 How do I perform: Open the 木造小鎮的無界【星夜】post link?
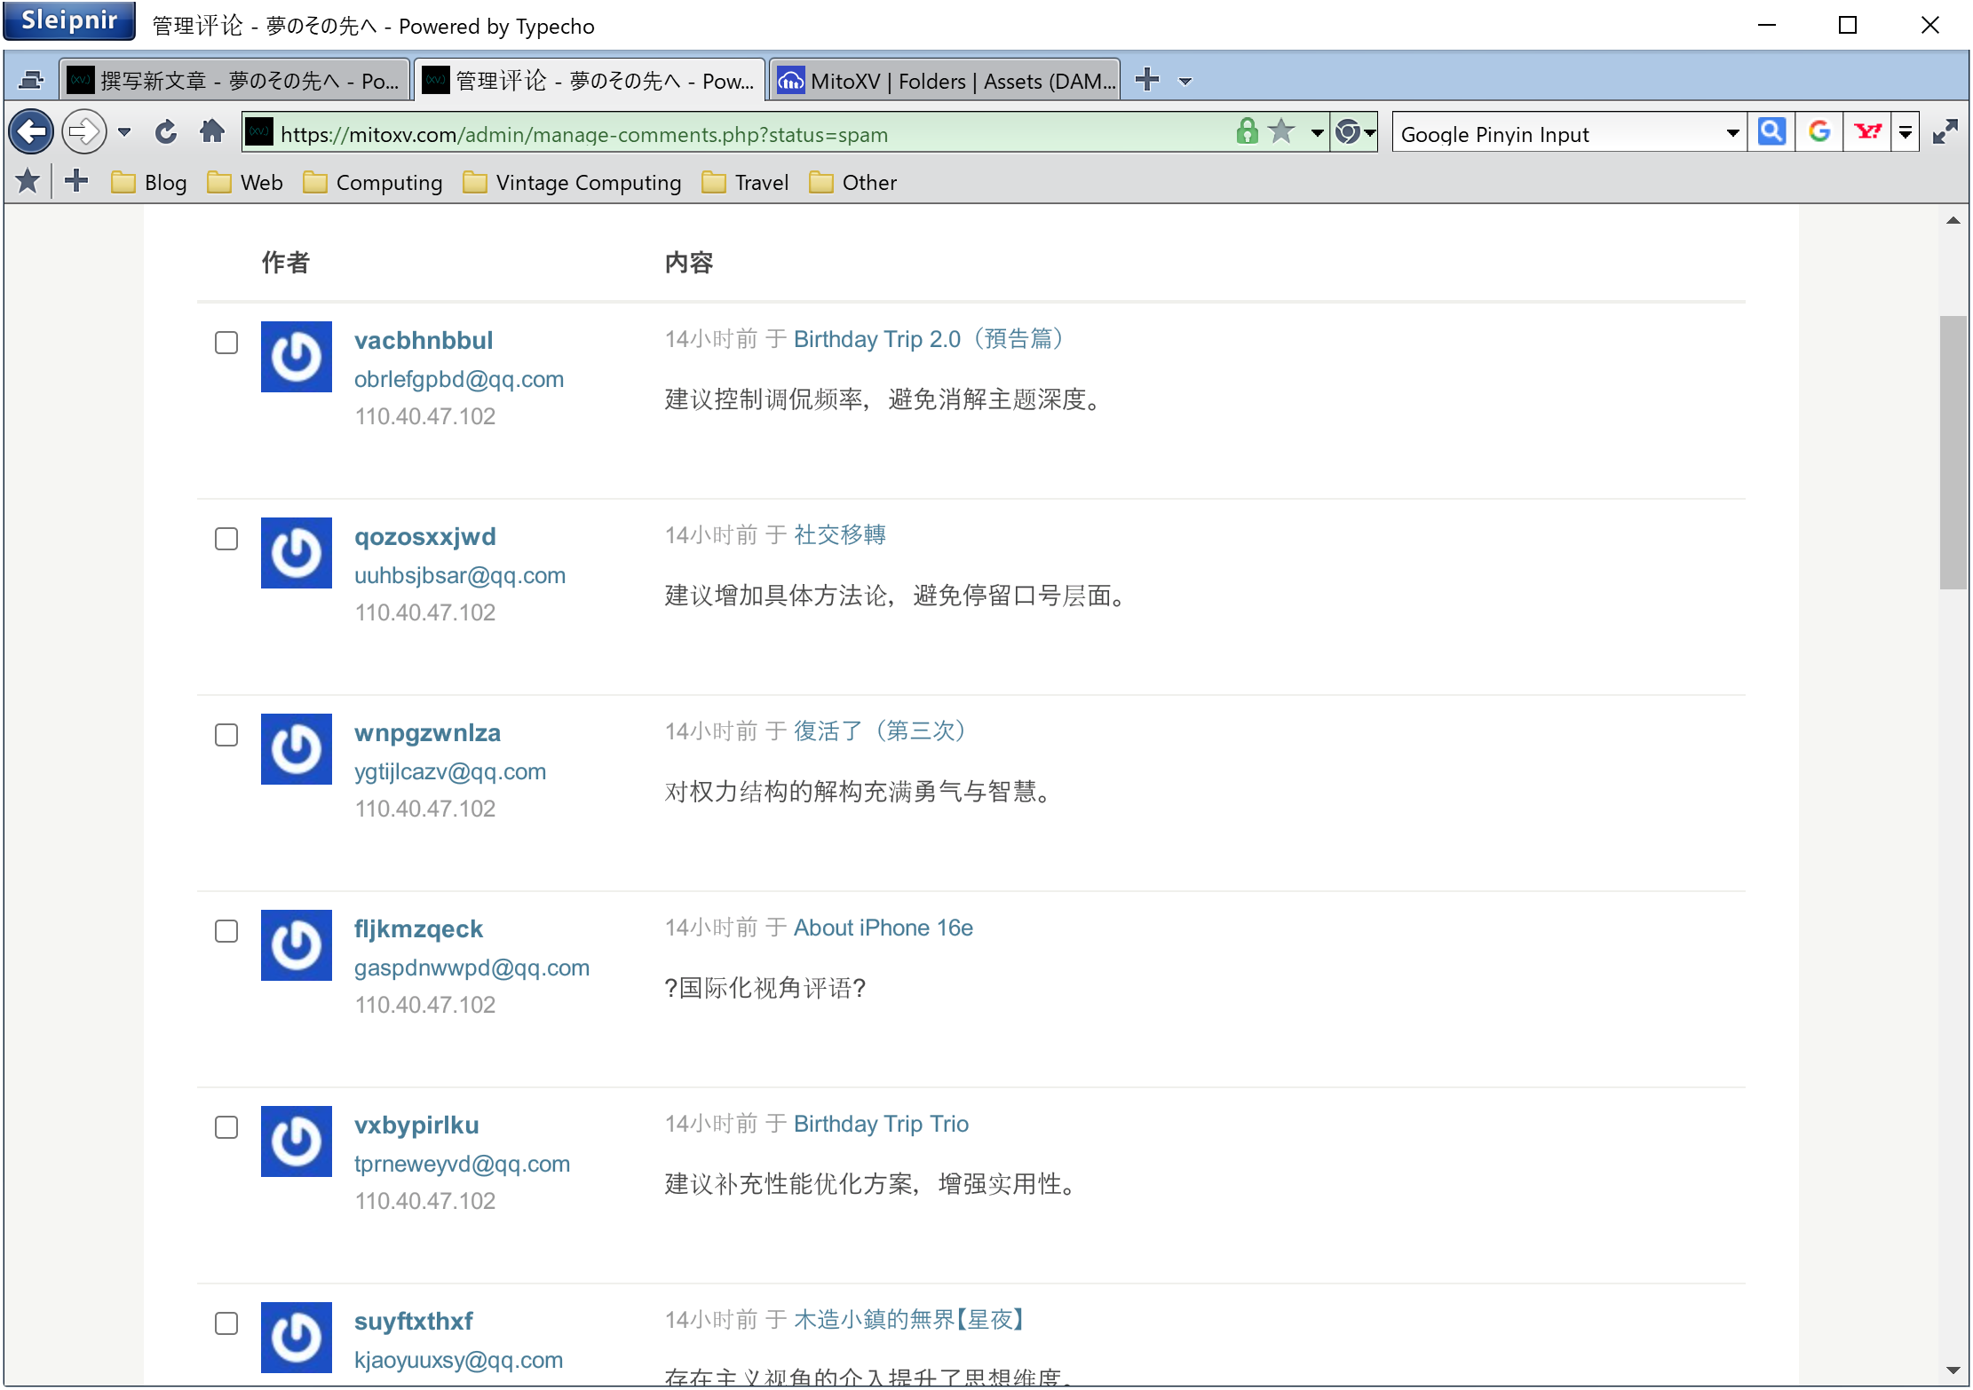(909, 1320)
